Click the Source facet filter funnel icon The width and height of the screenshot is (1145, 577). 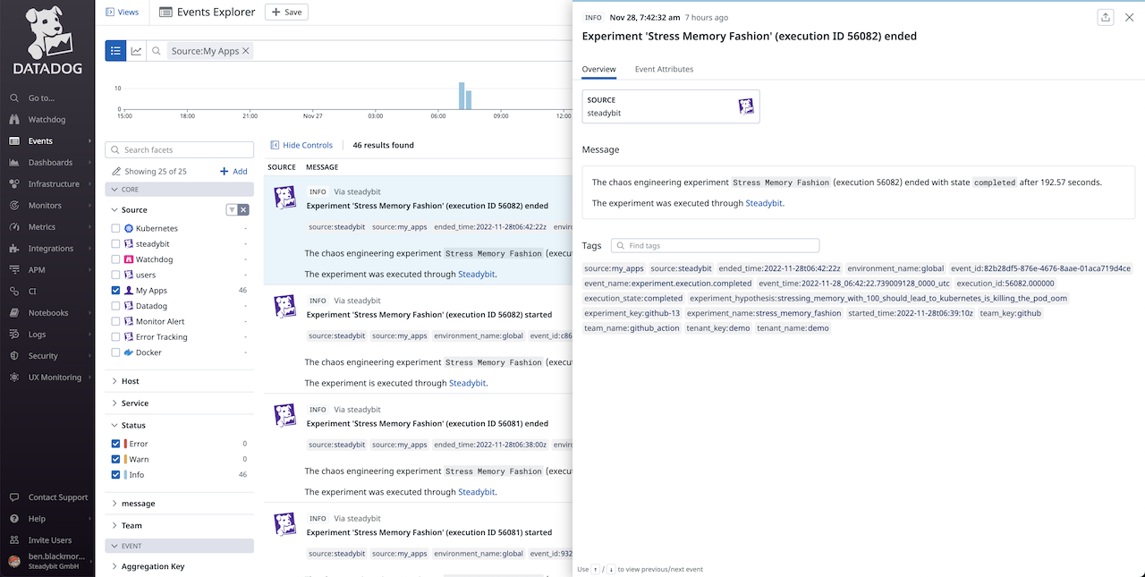click(231, 210)
